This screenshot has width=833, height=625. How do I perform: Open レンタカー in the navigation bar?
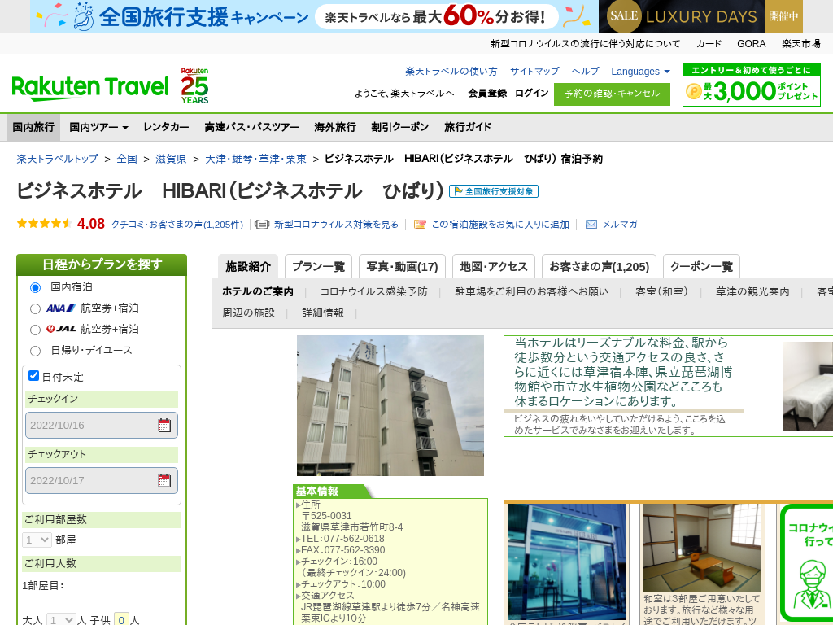[x=166, y=127]
